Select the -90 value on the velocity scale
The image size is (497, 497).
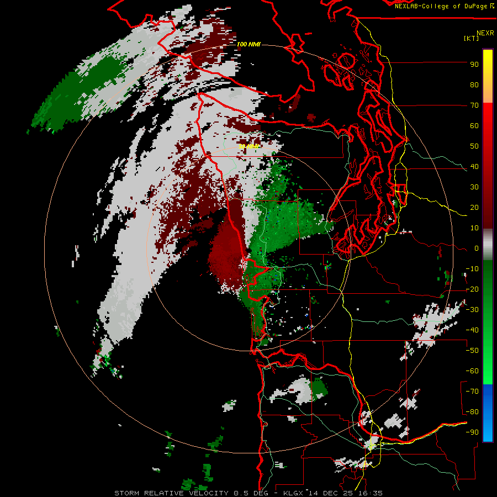(x=472, y=432)
